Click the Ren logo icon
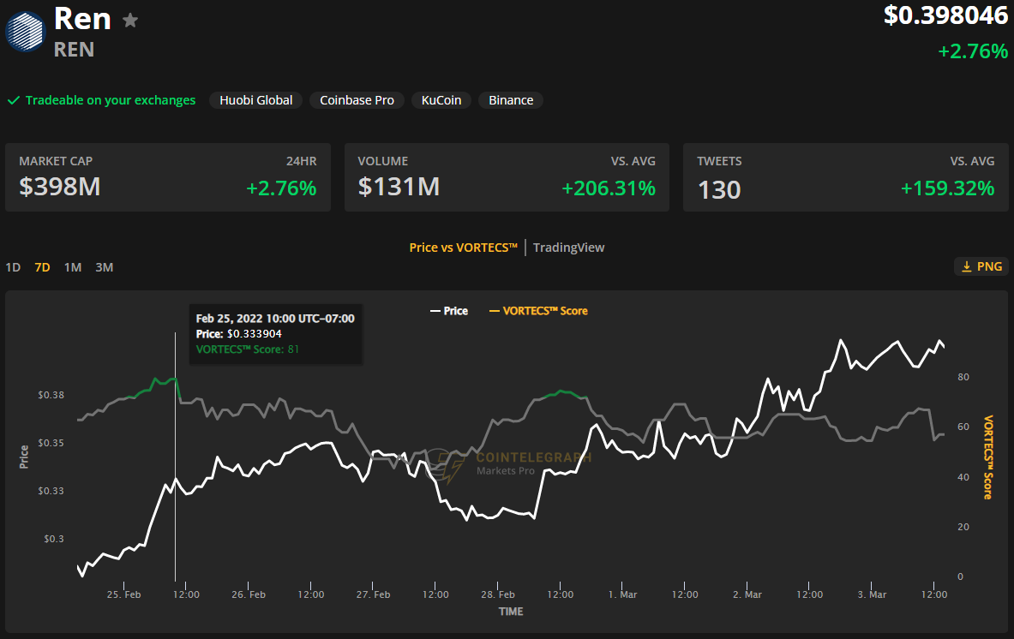Screen dimensions: 1014x639 click(25, 31)
